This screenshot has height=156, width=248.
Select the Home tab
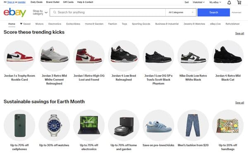tap(12, 24)
